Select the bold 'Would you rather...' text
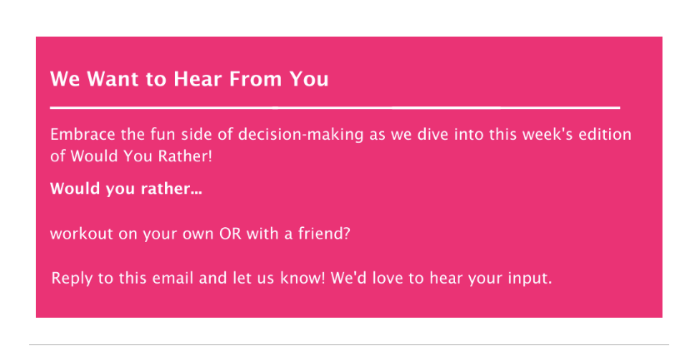The width and height of the screenshot is (700, 351). click(126, 189)
